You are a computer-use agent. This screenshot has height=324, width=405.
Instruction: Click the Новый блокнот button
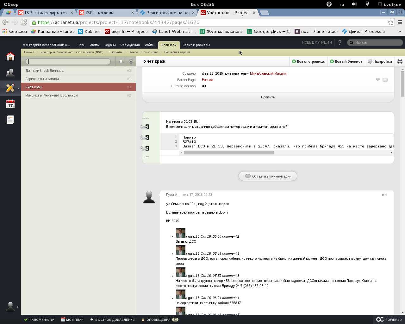(346, 61)
